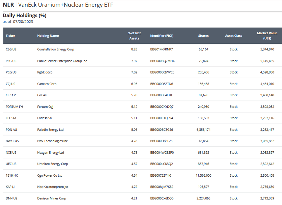Select the shares value 6,356,174
This screenshot has width=282, height=205.
[x=203, y=129]
